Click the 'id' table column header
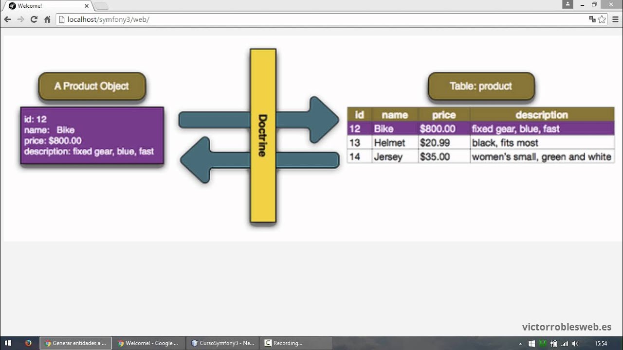This screenshot has height=350, width=623. pyautogui.click(x=359, y=115)
